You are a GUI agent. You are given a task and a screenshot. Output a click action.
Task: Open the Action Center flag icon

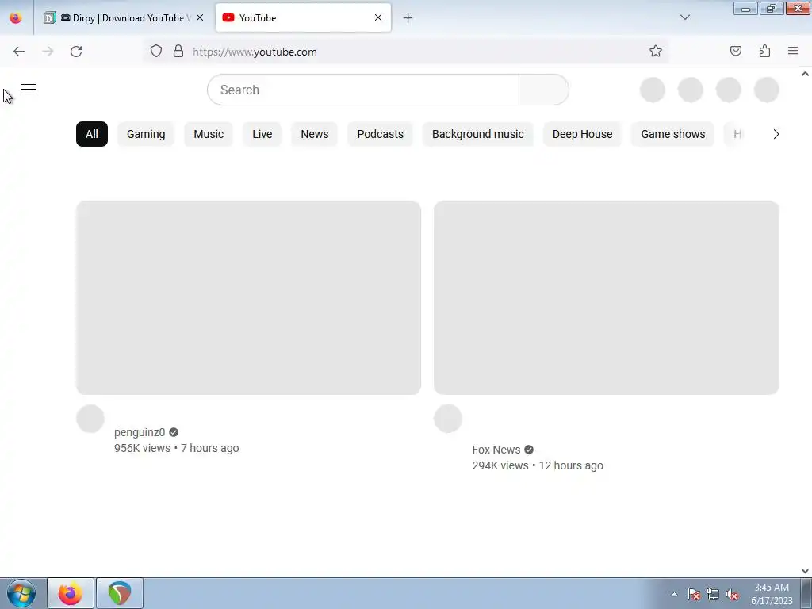click(x=694, y=594)
